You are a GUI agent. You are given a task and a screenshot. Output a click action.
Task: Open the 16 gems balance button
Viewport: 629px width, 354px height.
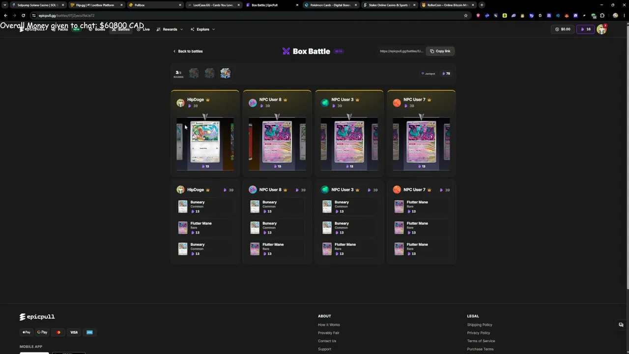585,29
